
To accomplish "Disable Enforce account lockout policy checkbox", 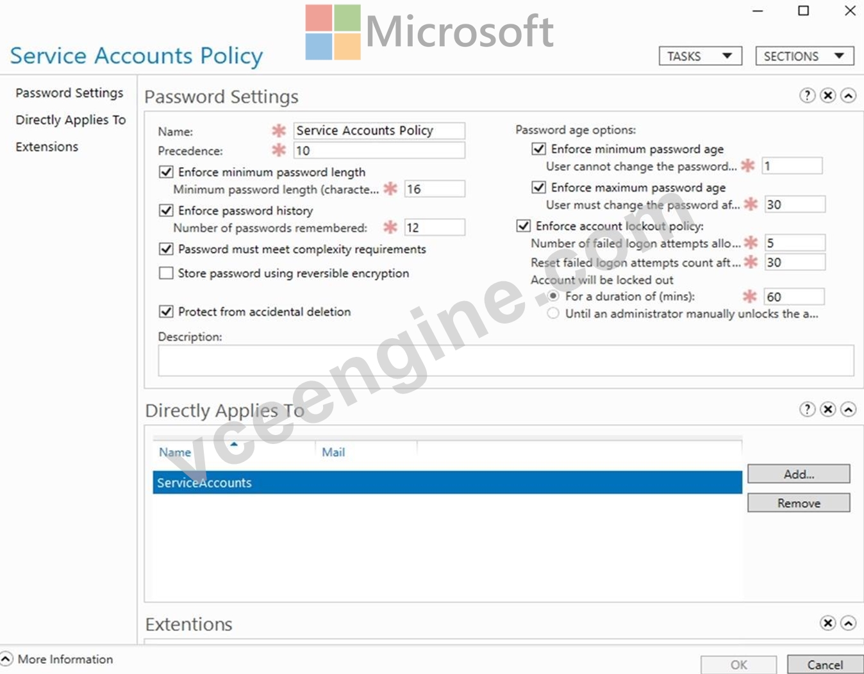I will [x=524, y=226].
